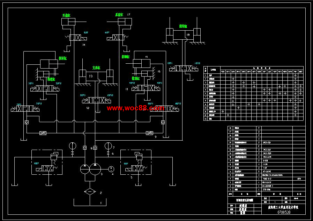This screenshot has height=221, width=313.
Task: Click the drawing number '07101538'
Action: [284, 212]
